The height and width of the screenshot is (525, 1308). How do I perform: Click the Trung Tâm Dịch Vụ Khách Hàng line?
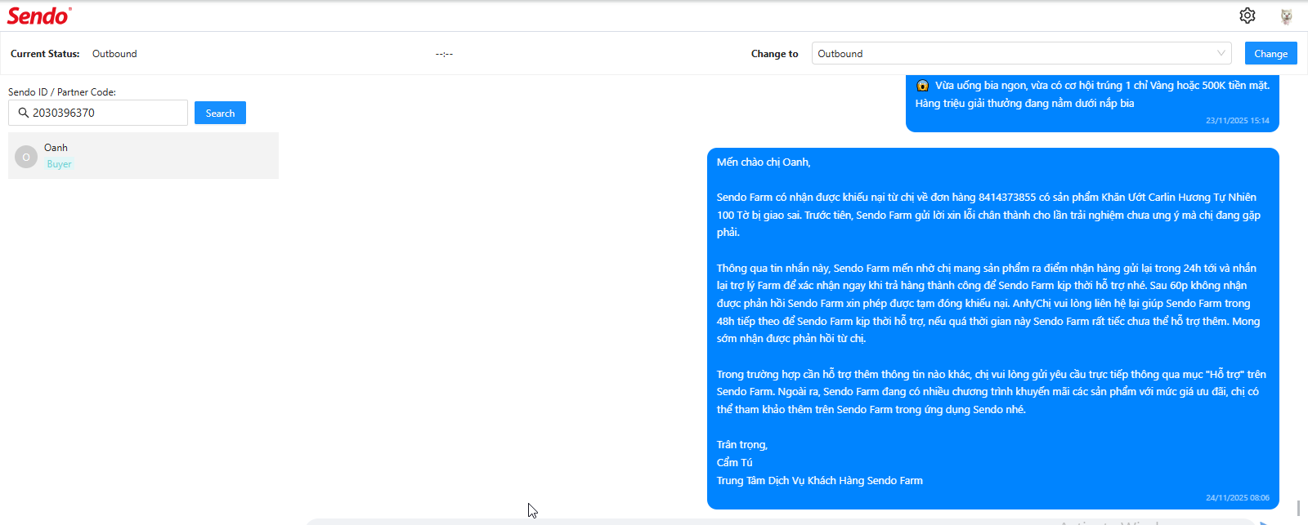pos(820,480)
